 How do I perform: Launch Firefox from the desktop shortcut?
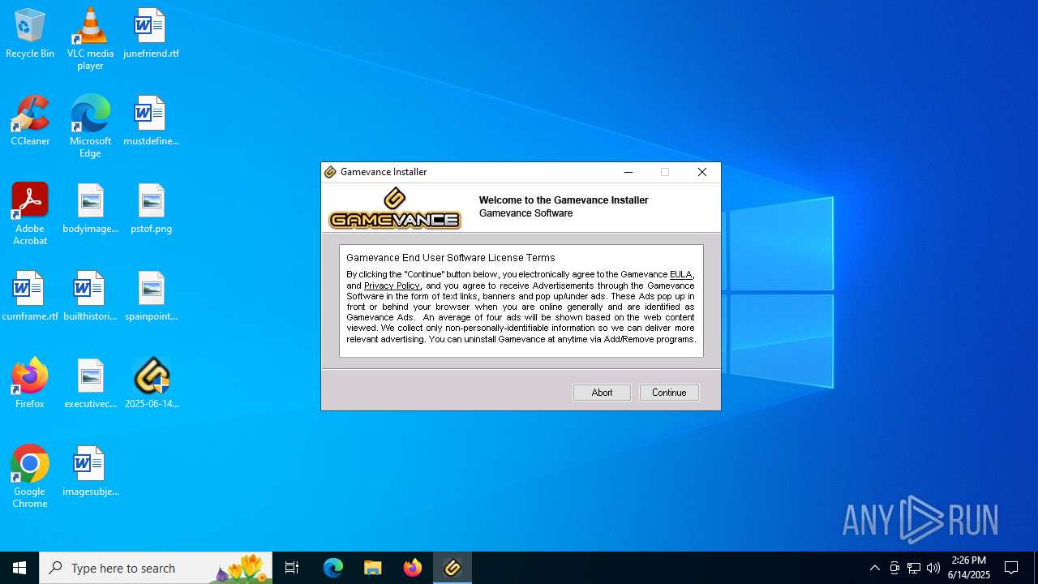[30, 383]
